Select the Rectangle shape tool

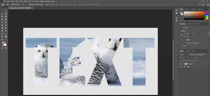point(2,36)
